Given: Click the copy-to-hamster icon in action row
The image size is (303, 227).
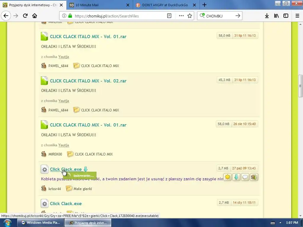Looking at the screenshot, I should (x=254, y=177).
